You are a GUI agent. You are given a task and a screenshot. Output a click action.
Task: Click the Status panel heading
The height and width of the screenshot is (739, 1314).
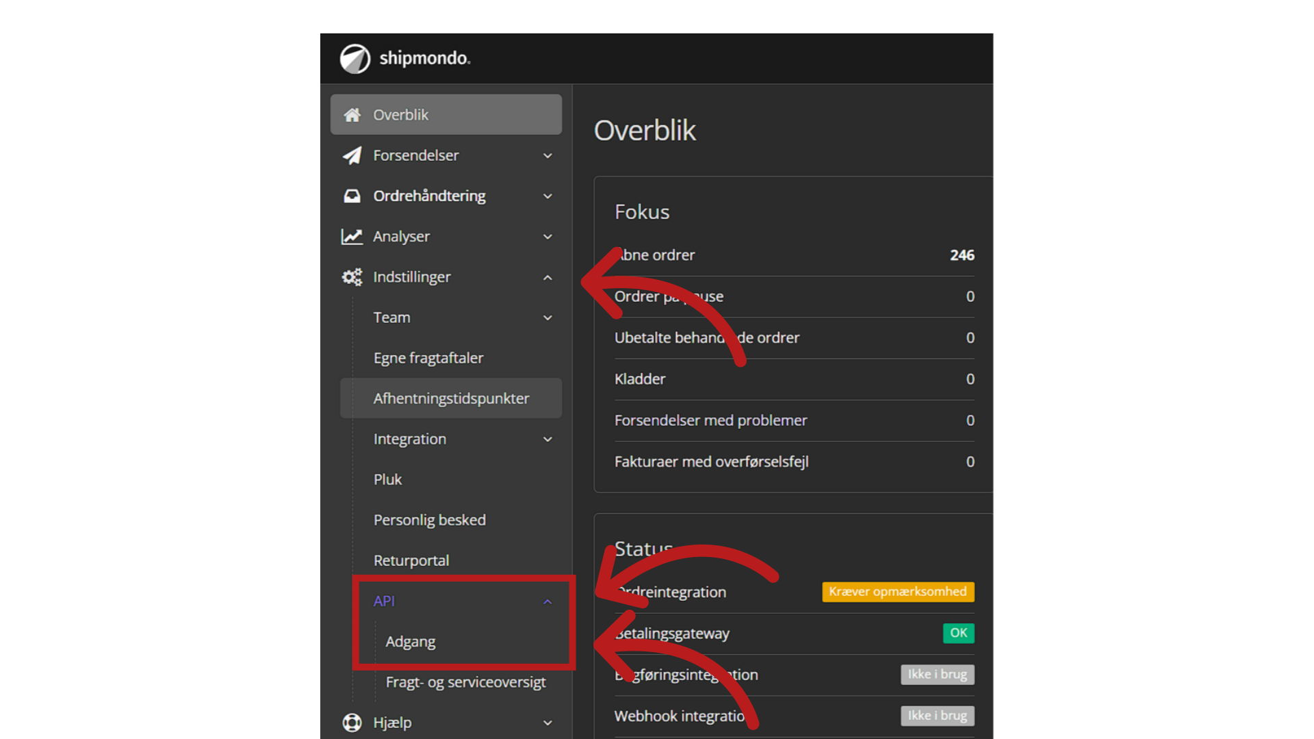coord(644,549)
